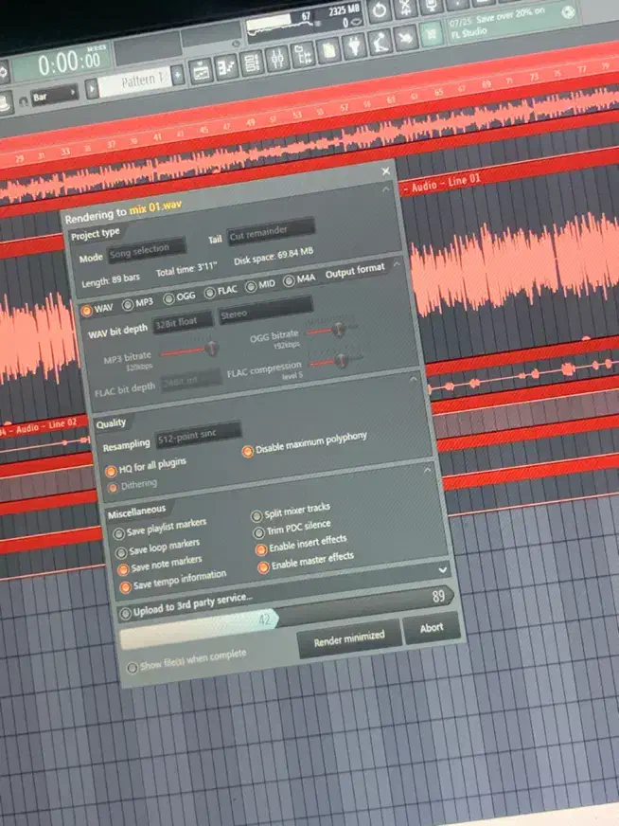619x826 pixels.
Task: Collapse the Quality section arrow
Action: [414, 378]
